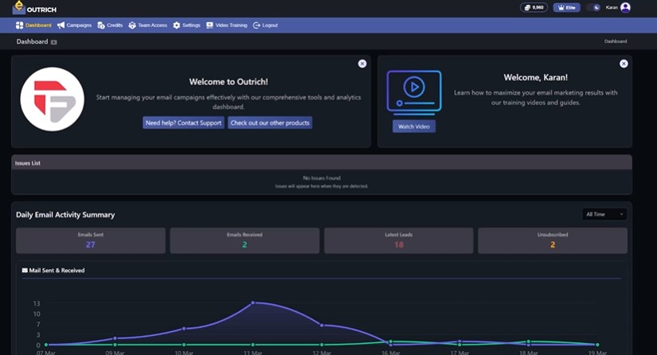Click the Dashboard grid icon in navbar
This screenshot has height=355, width=657.
pyautogui.click(x=19, y=25)
